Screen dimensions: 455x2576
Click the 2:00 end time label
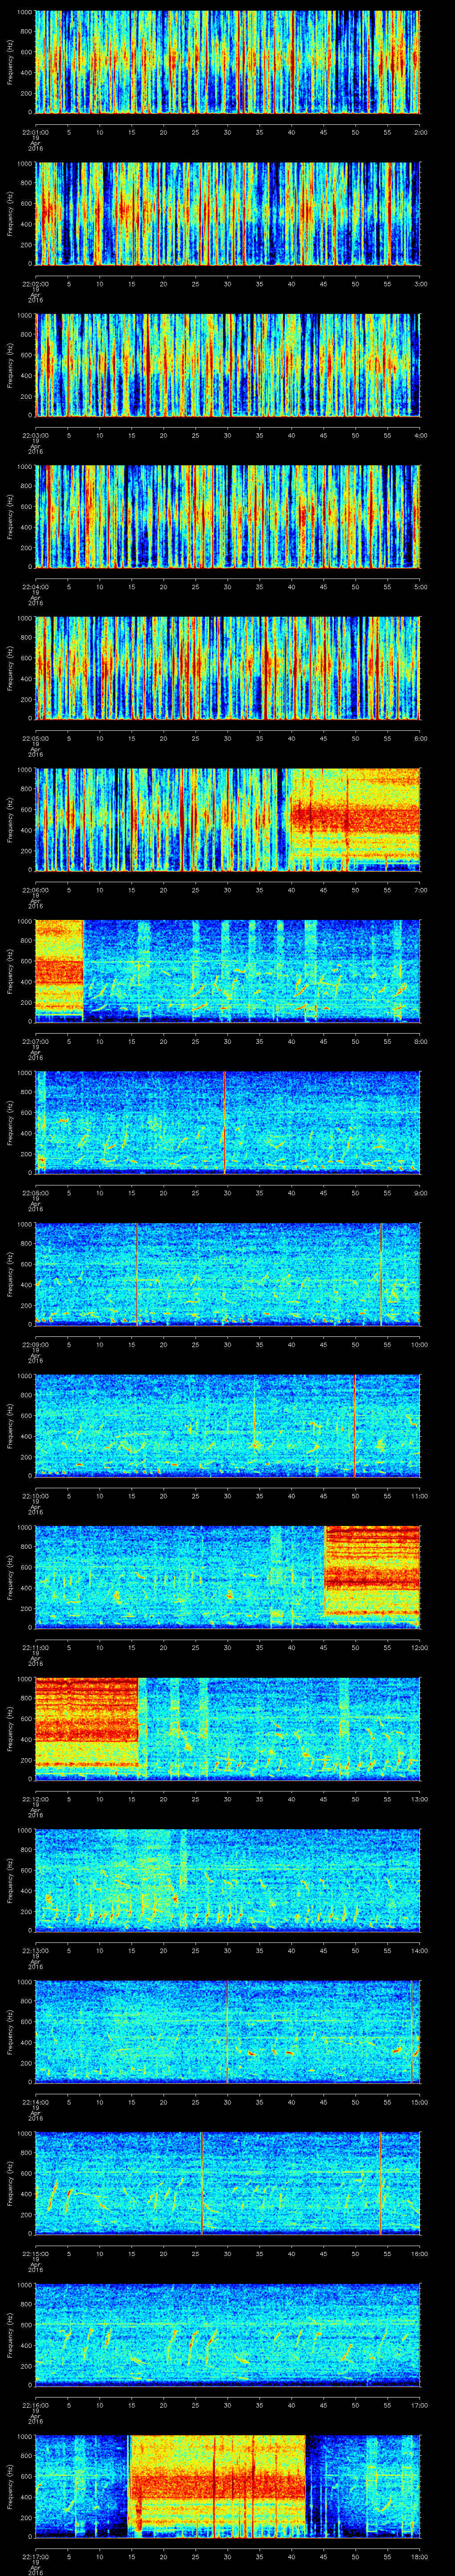420,132
